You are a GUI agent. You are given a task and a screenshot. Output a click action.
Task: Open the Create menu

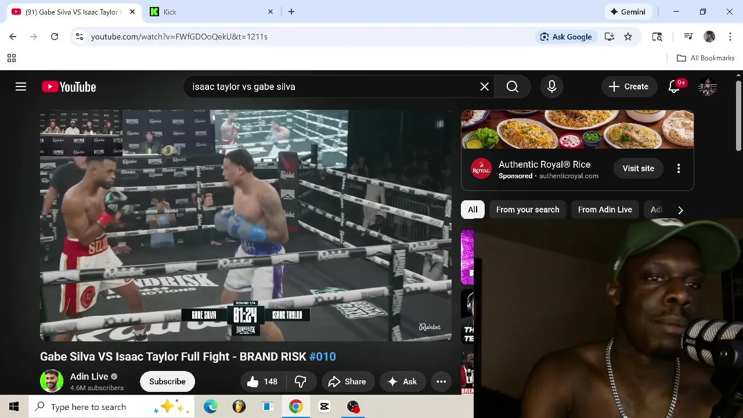click(x=628, y=87)
